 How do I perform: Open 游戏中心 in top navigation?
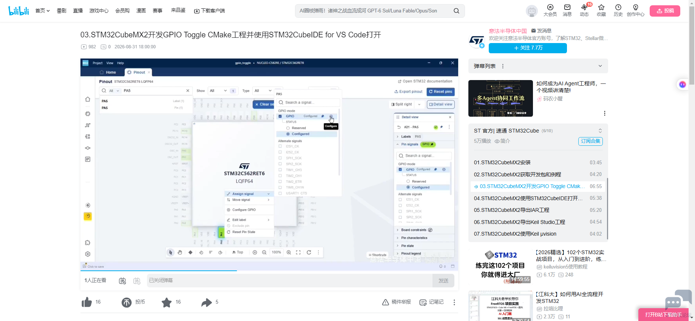pyautogui.click(x=99, y=11)
